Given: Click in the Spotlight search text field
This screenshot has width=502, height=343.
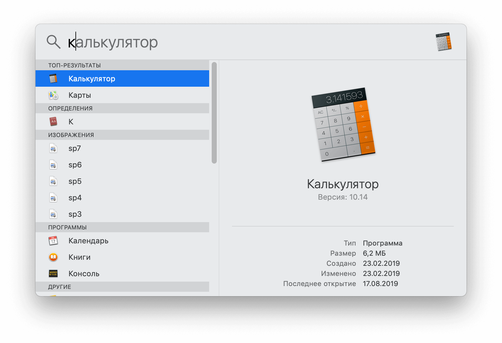Looking at the screenshot, I should (247, 42).
